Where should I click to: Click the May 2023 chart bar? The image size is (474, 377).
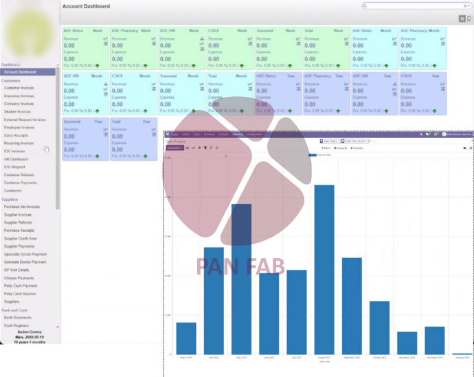pos(241,279)
